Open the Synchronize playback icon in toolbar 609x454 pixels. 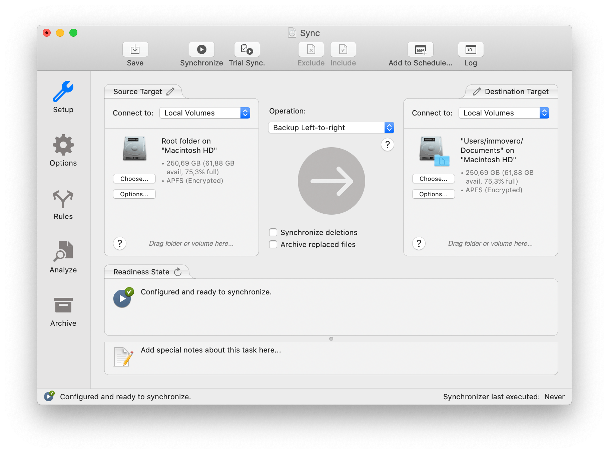[201, 49]
